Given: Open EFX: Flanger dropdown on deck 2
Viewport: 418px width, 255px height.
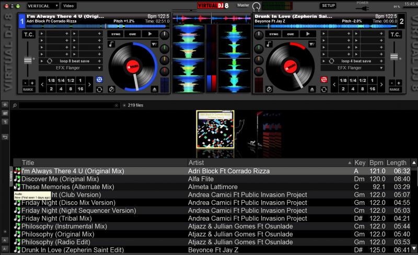Looking at the screenshot, I should pos(352,68).
